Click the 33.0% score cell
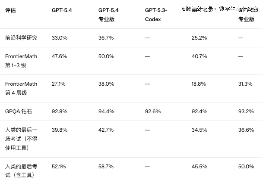The image size is (266, 186). tap(60, 38)
